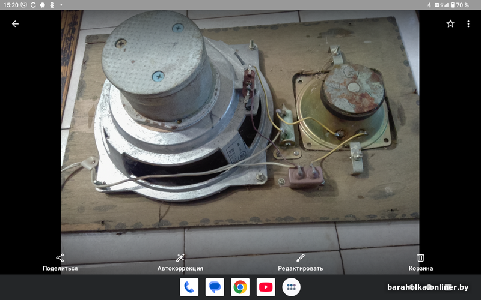This screenshot has width=481, height=300.
Task: Tap the Odnoklassniki notification icon
Action: (x=52, y=5)
